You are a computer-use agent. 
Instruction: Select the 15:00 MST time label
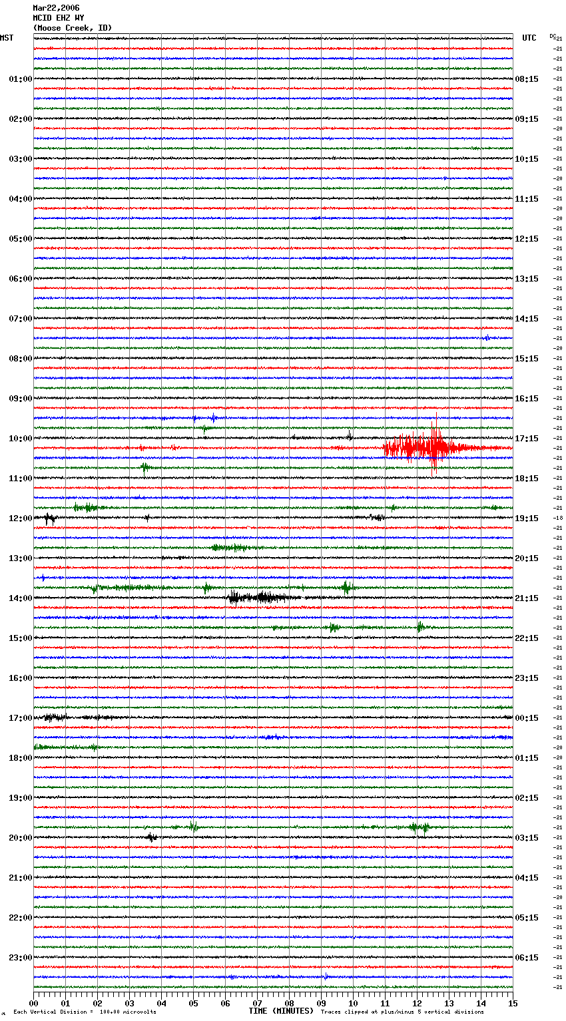[x=21, y=638]
